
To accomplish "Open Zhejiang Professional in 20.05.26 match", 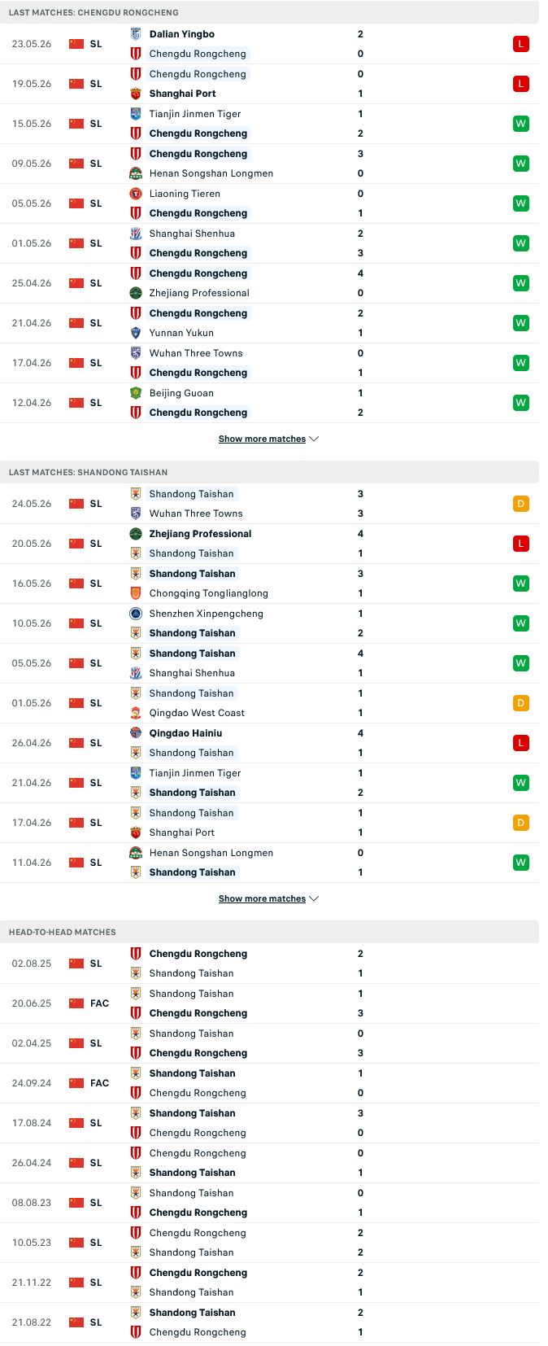I will pyautogui.click(x=201, y=534).
